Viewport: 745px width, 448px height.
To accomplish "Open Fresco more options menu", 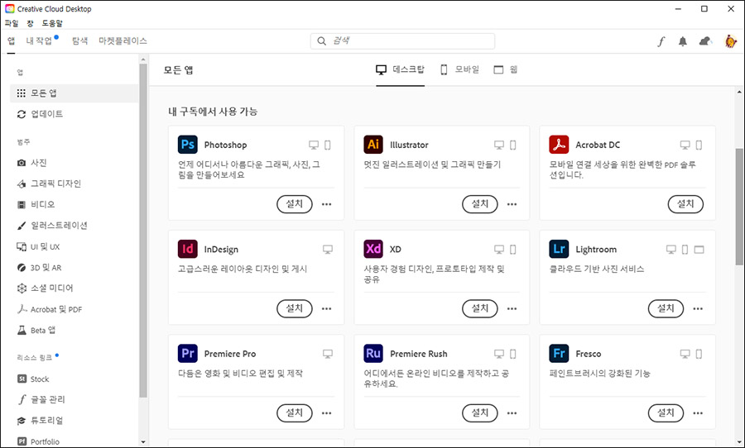I will tap(698, 413).
